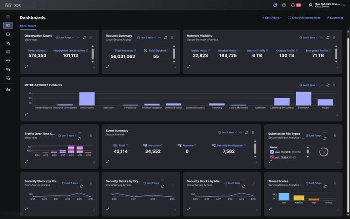
Task: Refresh the Event Summary tile
Action: tap(247, 132)
